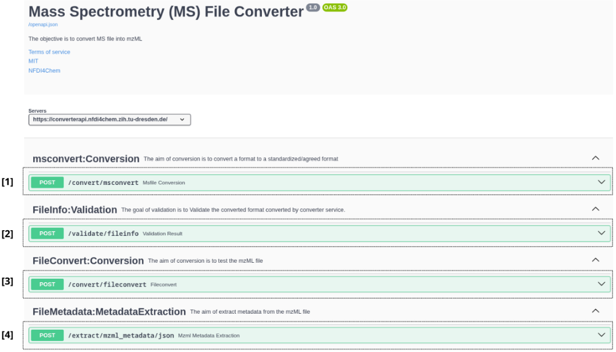The height and width of the screenshot is (352, 616).
Task: Expand the /convert/fileconvert endpoint arrow
Action: click(x=601, y=284)
